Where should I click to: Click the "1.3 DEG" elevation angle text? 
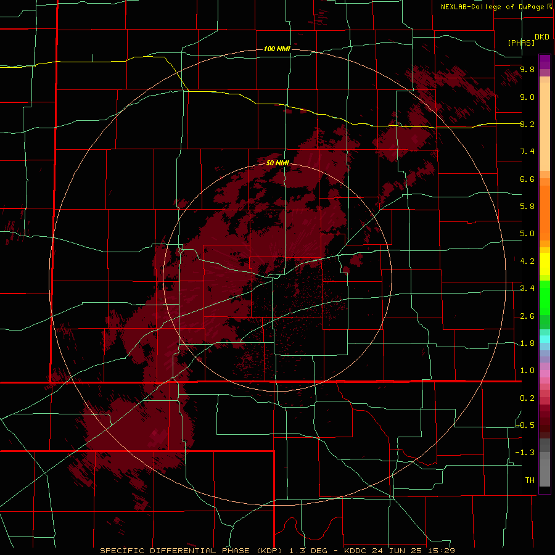point(310,551)
